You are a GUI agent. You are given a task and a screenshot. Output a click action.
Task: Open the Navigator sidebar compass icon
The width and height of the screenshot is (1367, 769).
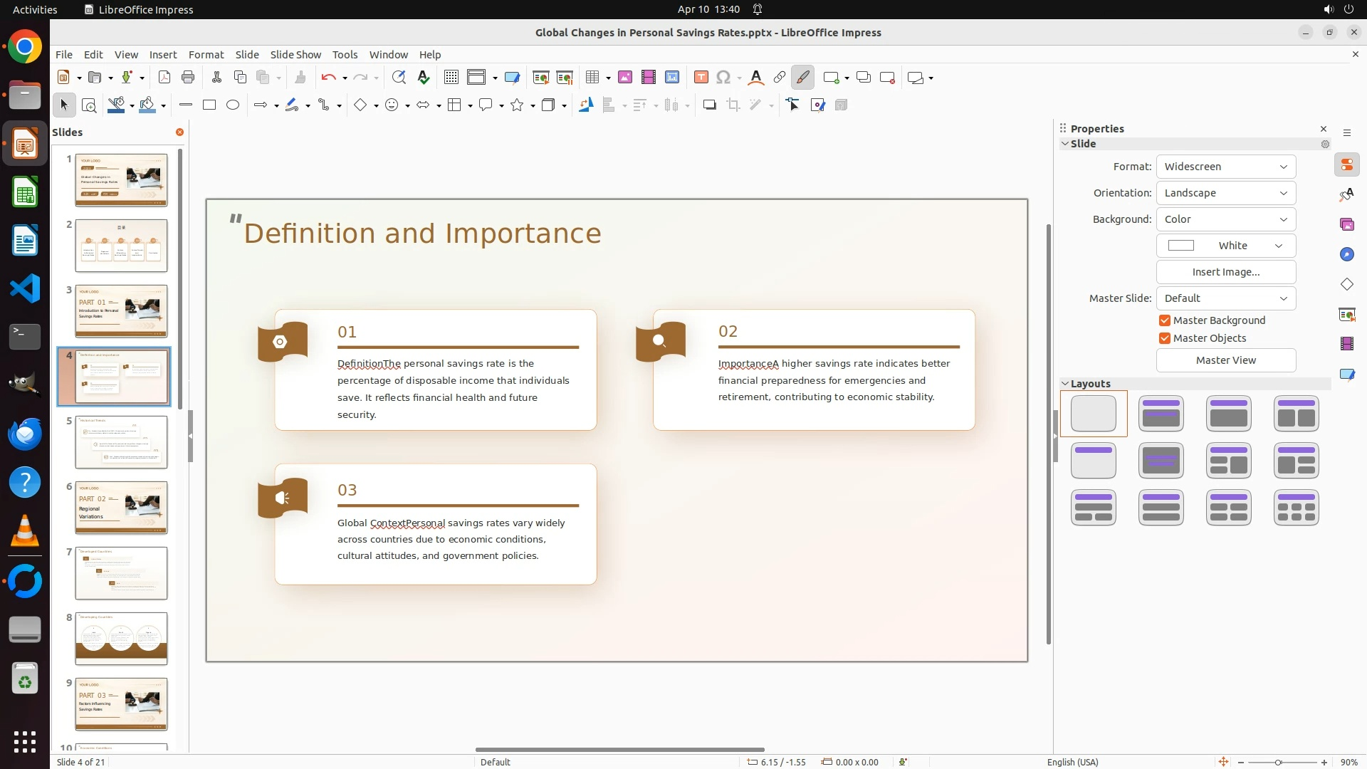click(1346, 255)
